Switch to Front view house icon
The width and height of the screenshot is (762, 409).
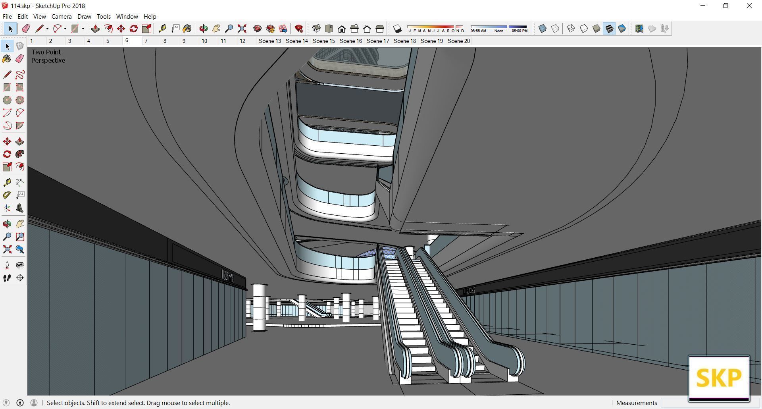pyautogui.click(x=342, y=29)
